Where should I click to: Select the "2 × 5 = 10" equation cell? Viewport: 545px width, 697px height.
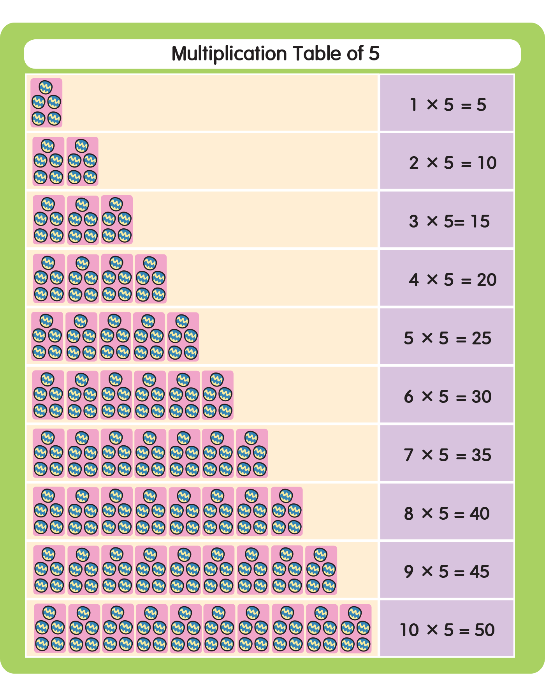click(452, 163)
